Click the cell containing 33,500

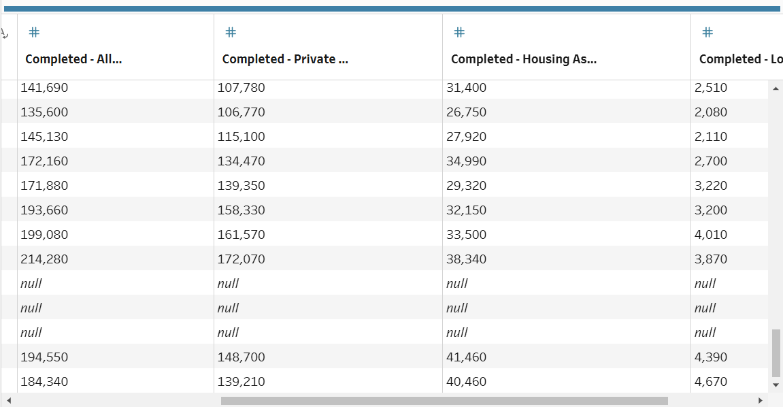(x=467, y=235)
